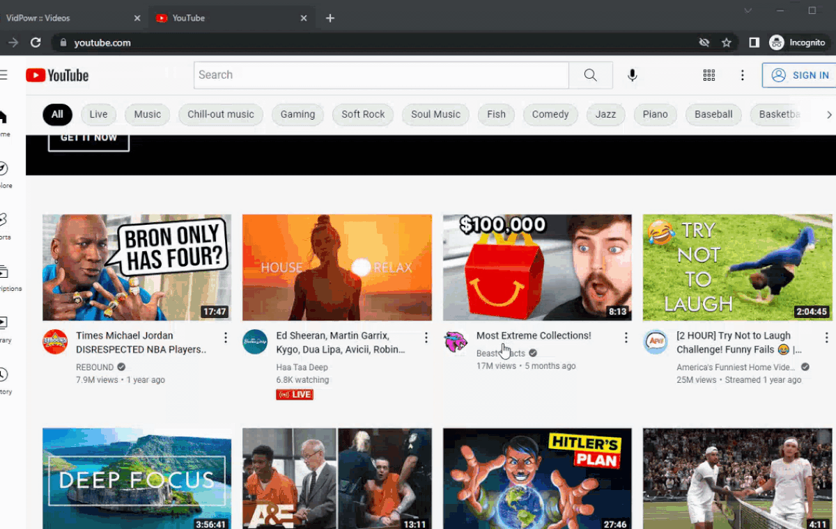The height and width of the screenshot is (529, 836).
Task: Open options for Try Not to Laugh video
Action: [826, 338]
